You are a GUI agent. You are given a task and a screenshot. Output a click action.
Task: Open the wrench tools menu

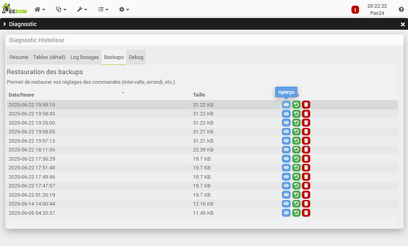coord(82,9)
